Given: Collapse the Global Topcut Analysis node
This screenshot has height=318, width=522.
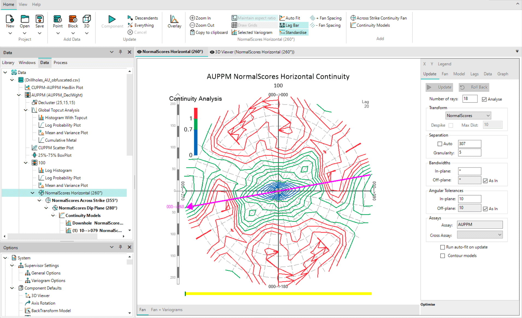Looking at the screenshot, I should pyautogui.click(x=26, y=110).
